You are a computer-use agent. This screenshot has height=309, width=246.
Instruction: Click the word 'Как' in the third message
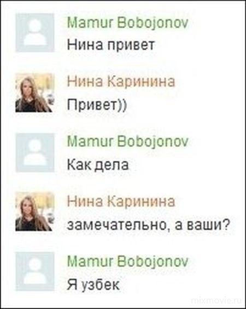point(79,164)
